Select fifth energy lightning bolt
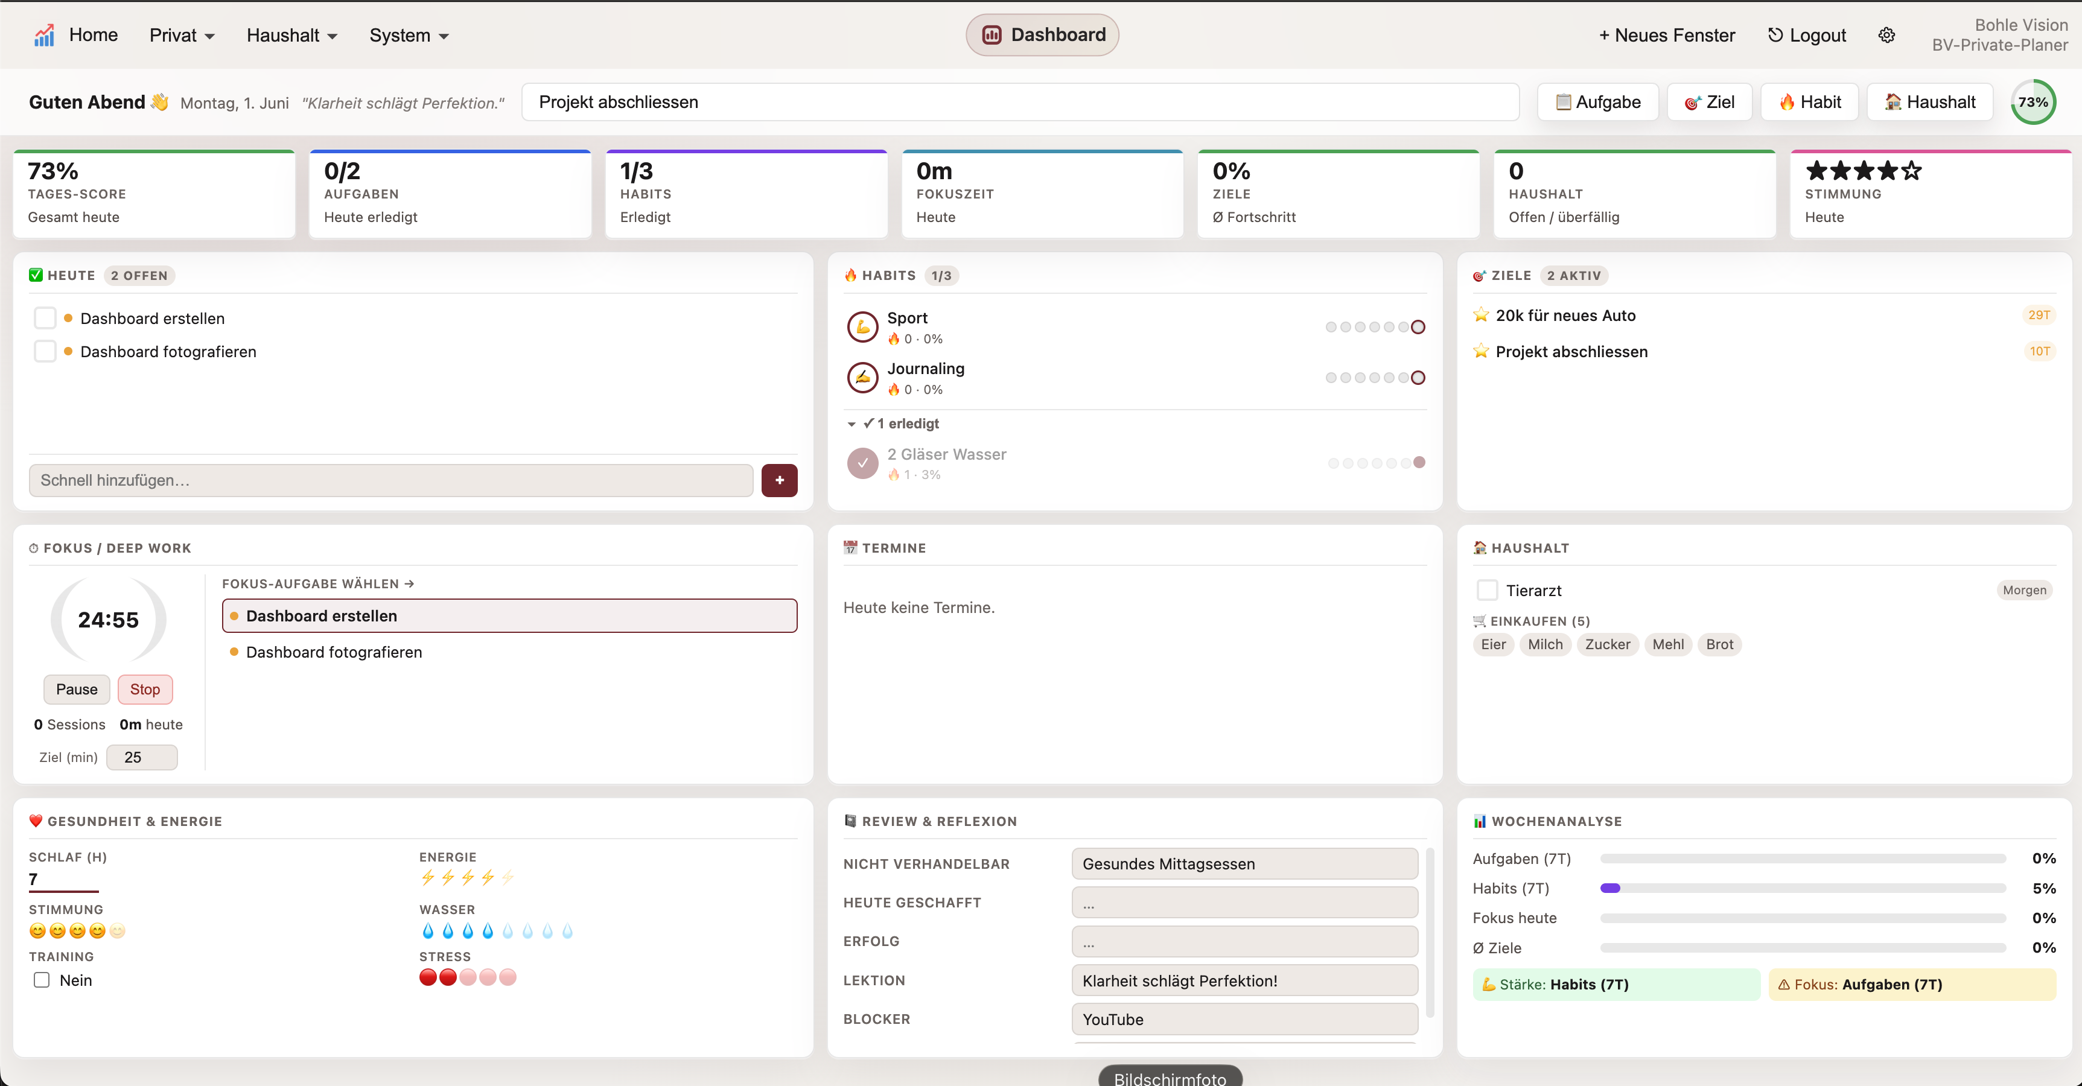Screen dimensions: 2082x1086 (508, 877)
